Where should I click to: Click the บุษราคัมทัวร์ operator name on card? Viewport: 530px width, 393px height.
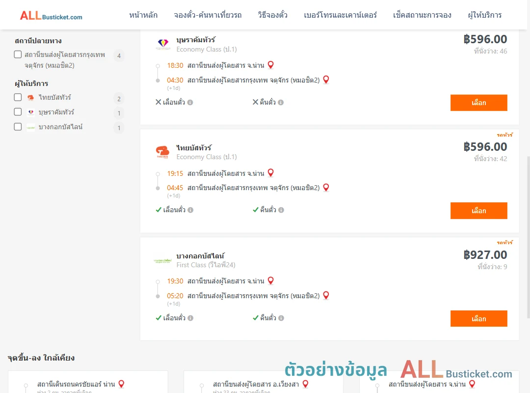click(196, 40)
